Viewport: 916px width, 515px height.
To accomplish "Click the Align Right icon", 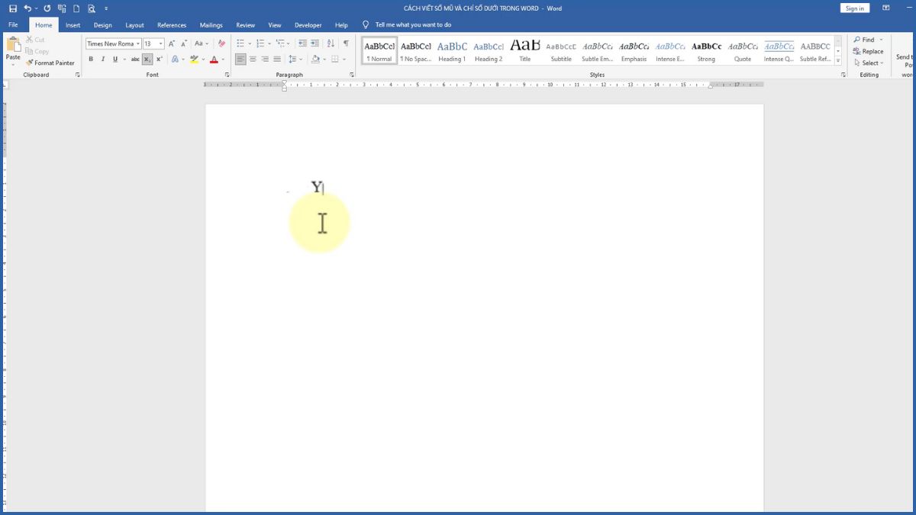I will 265,59.
